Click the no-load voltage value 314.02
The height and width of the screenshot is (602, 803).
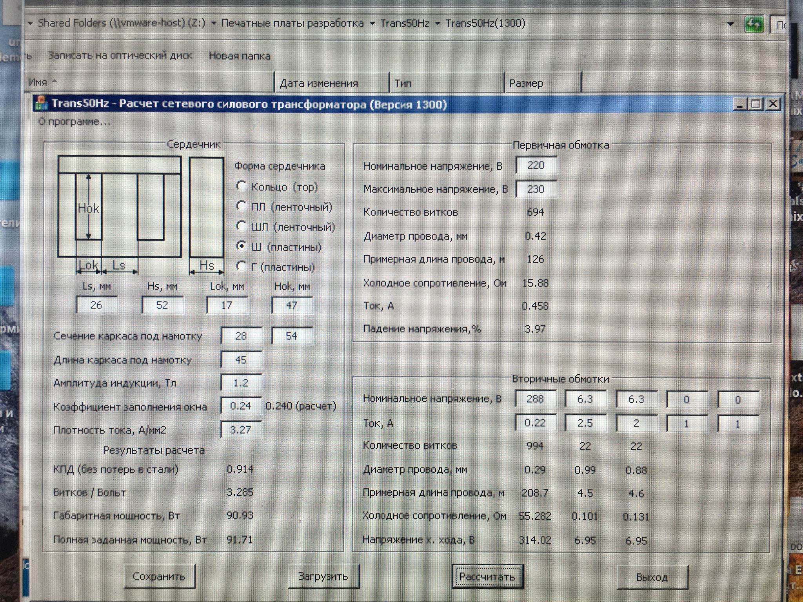[535, 540]
